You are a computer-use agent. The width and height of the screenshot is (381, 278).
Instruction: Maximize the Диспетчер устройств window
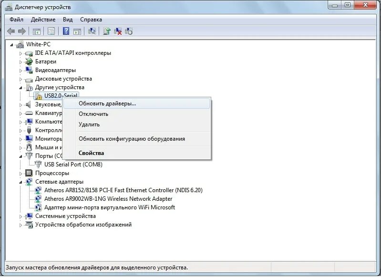click(348, 5)
